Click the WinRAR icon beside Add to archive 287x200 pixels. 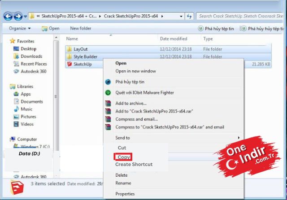pyautogui.click(x=108, y=104)
